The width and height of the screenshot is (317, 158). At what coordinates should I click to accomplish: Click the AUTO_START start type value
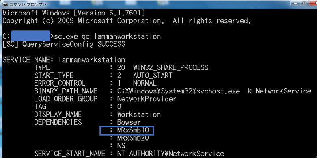pyautogui.click(x=153, y=76)
